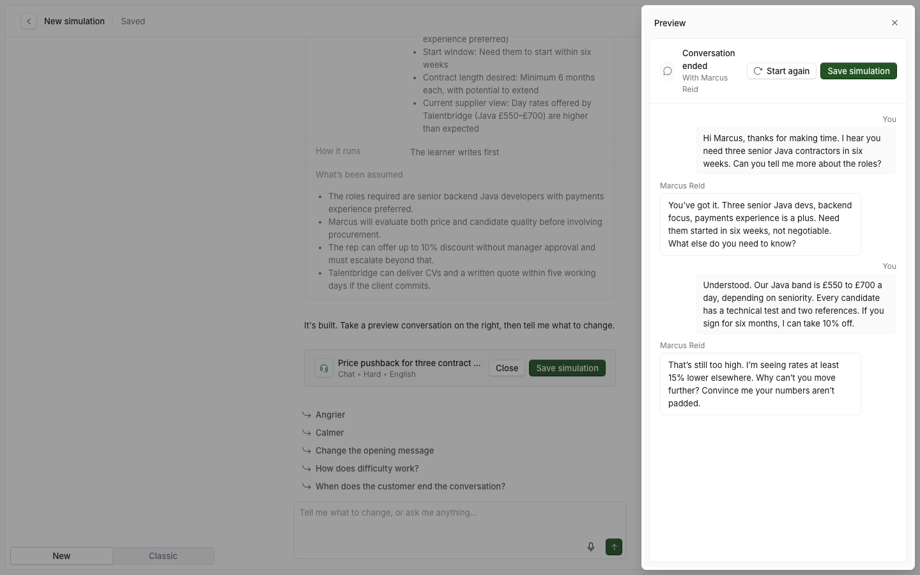Save simulation from the Price pushback card

point(567,368)
